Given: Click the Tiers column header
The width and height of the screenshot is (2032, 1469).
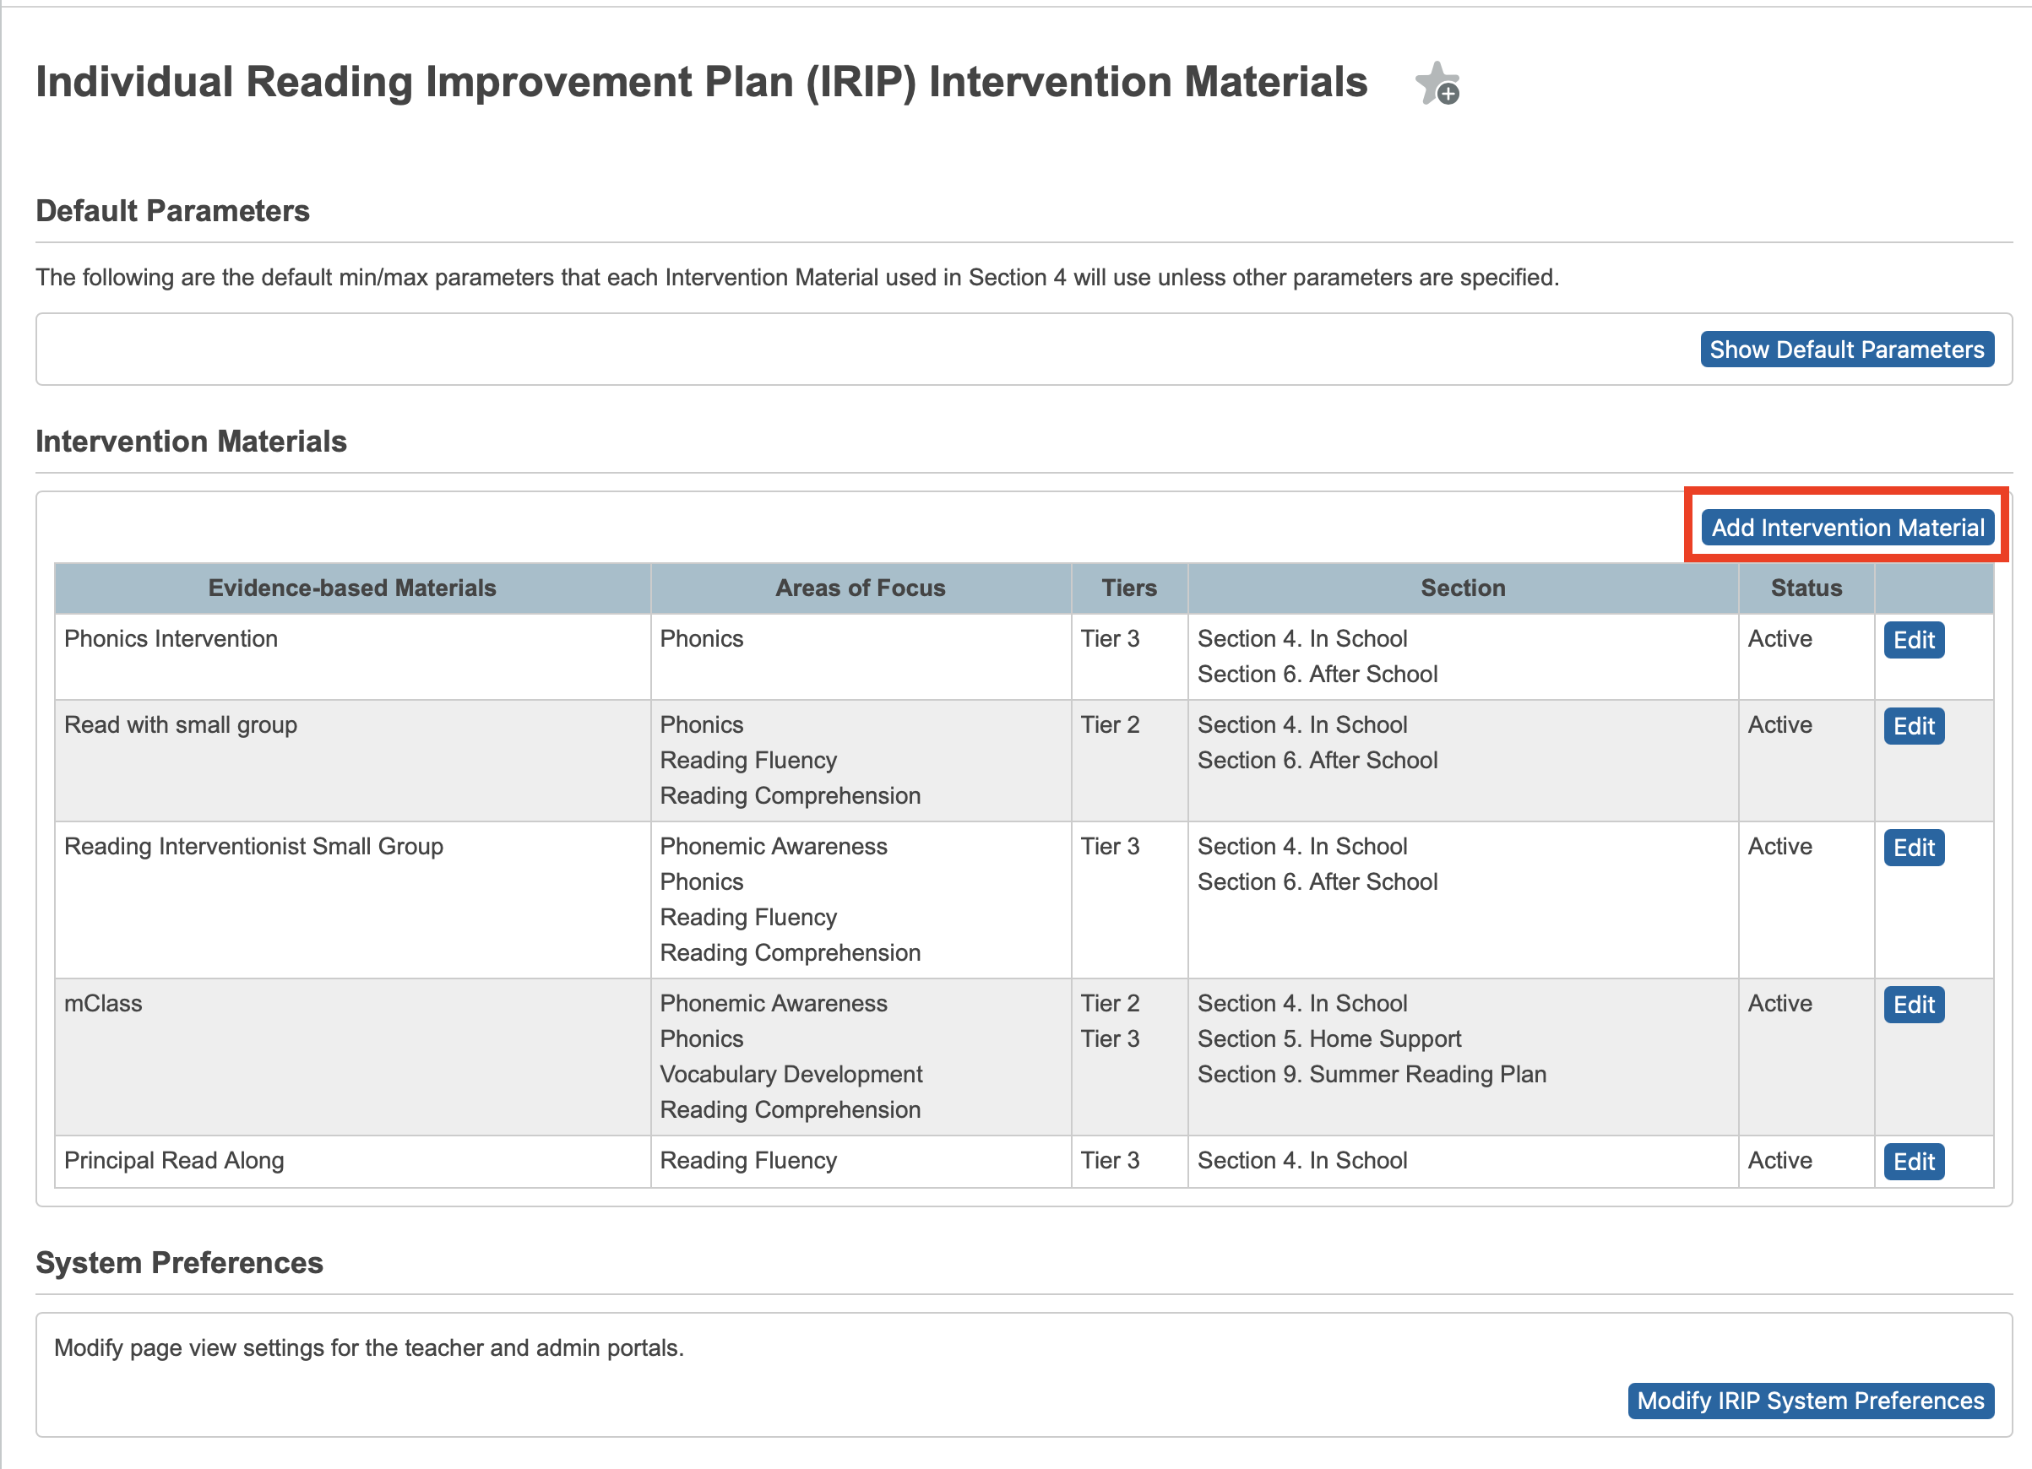Looking at the screenshot, I should (1129, 588).
